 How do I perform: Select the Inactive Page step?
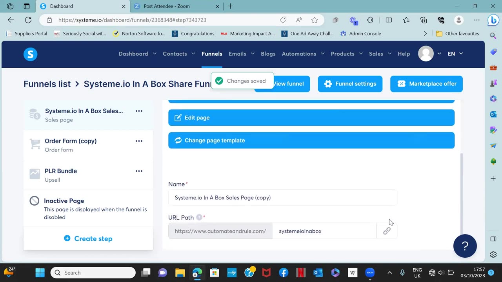coord(88,208)
